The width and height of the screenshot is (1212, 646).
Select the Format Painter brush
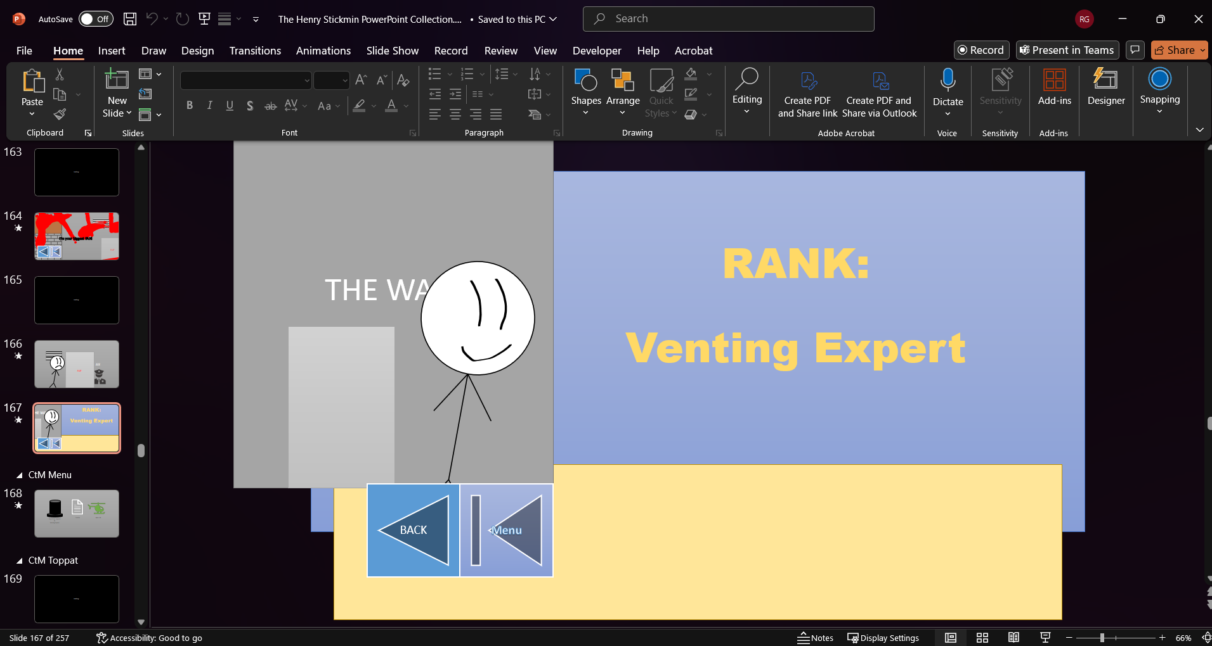tap(60, 114)
